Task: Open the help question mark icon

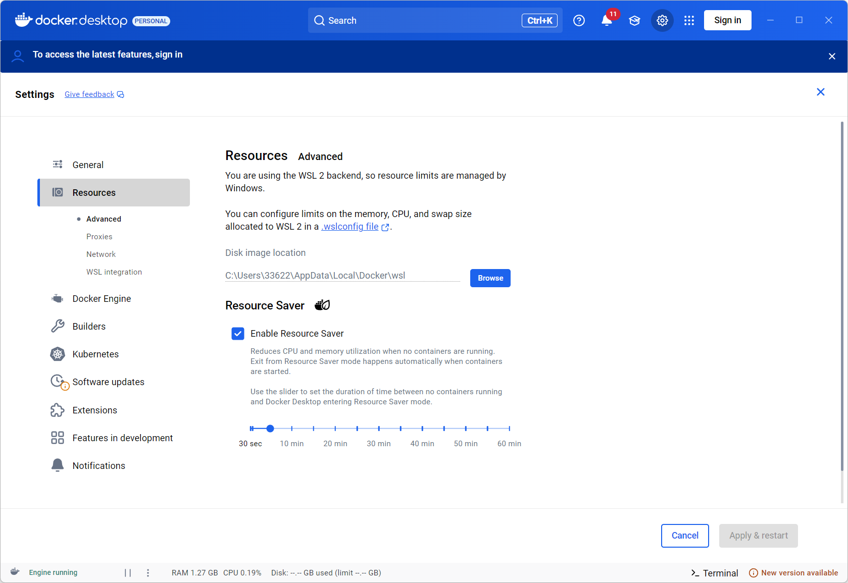Action: [x=579, y=21]
